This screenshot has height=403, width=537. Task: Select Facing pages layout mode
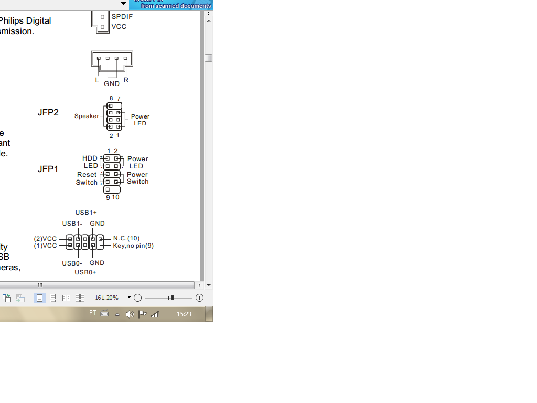(67, 298)
